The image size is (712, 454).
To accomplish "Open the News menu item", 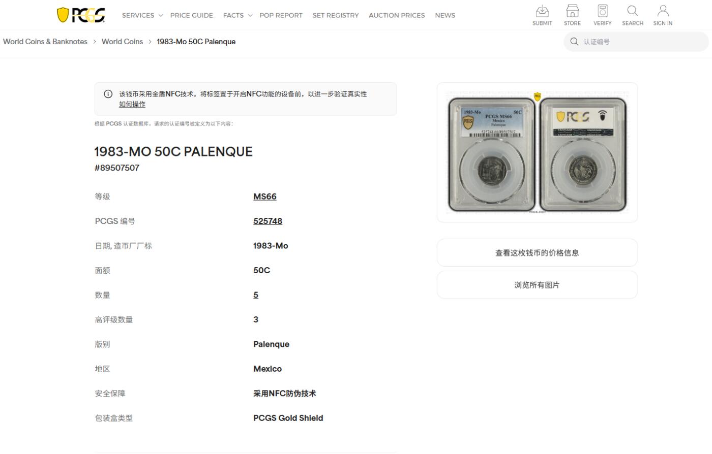I will (x=445, y=15).
